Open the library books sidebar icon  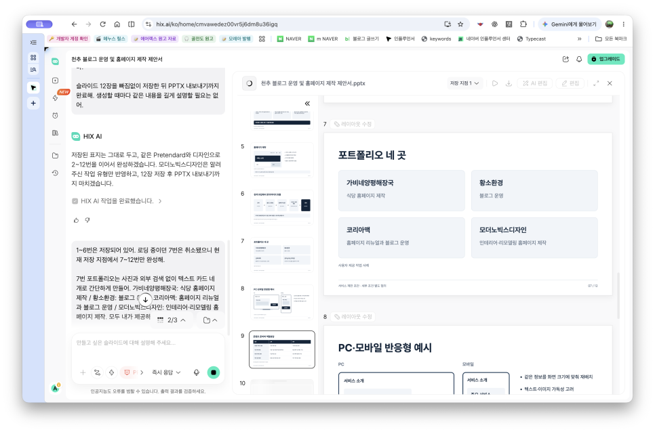pyautogui.click(x=55, y=133)
